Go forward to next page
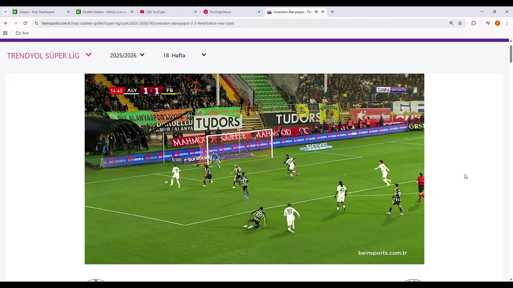This screenshot has height=288, width=513. click(15, 23)
